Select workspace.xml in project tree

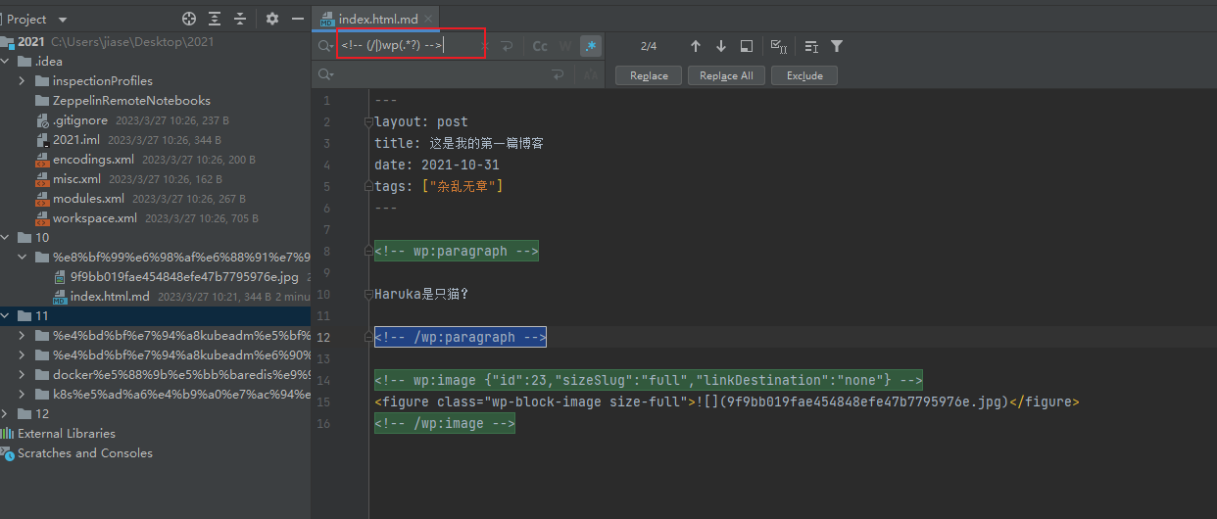tap(94, 218)
